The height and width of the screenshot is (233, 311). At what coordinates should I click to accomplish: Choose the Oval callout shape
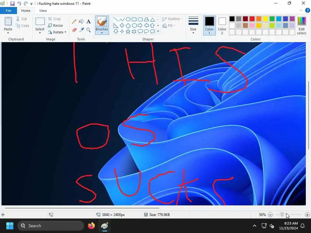pos(146,32)
